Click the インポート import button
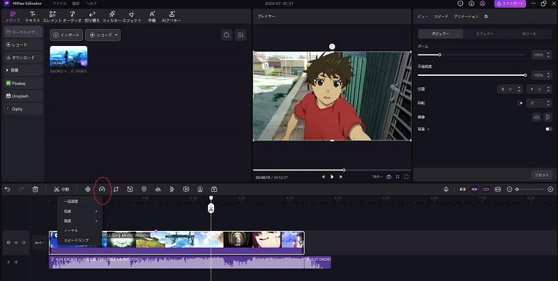The height and width of the screenshot is (281, 558). [x=66, y=35]
